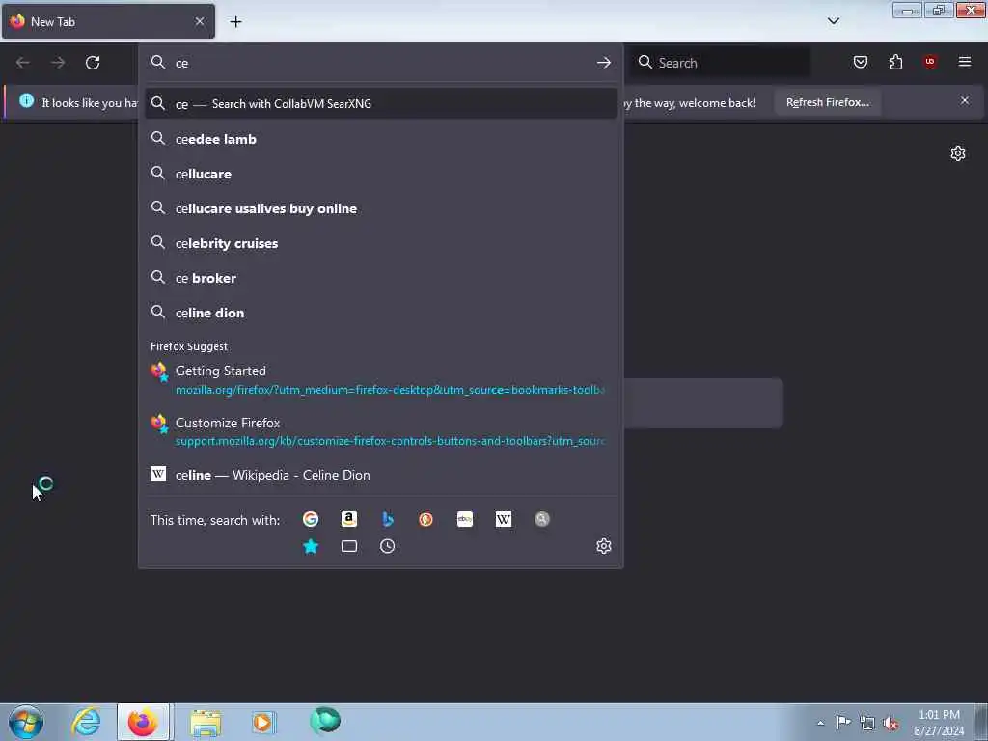Show hidden system tray icons
The image size is (988, 741).
click(x=820, y=723)
